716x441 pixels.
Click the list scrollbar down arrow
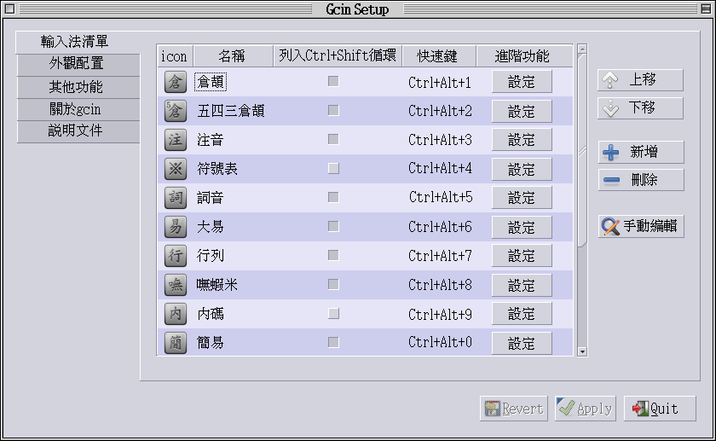582,351
